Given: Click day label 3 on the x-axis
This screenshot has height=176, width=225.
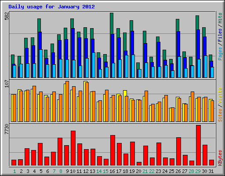Looking at the screenshot, I should point(28,171).
